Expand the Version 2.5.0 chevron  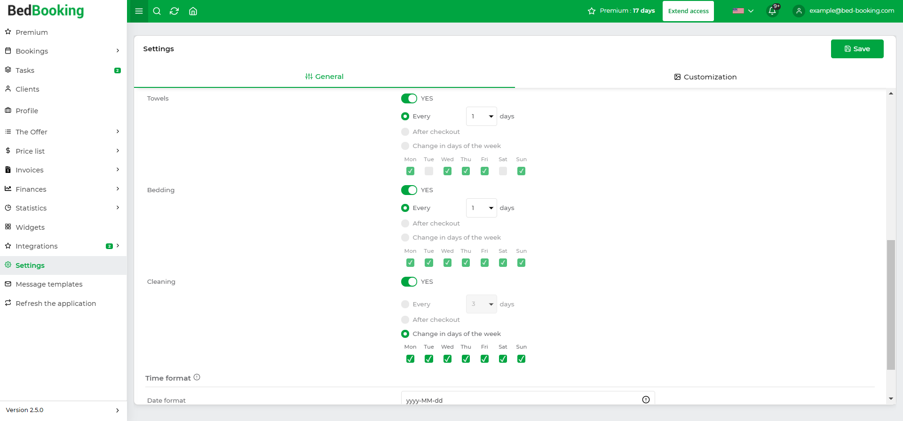[118, 410]
